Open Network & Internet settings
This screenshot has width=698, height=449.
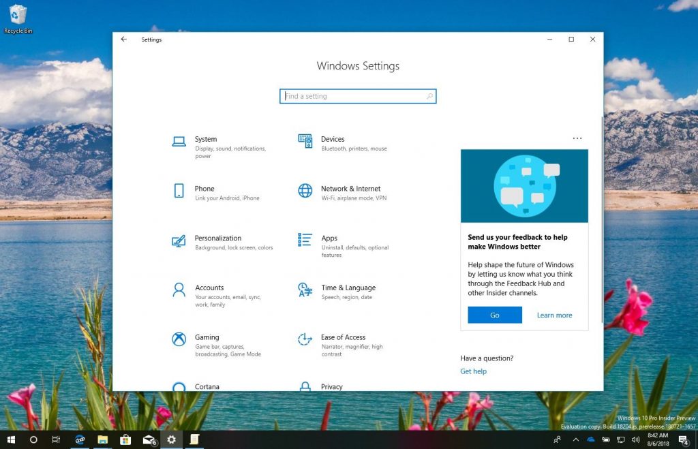350,189
